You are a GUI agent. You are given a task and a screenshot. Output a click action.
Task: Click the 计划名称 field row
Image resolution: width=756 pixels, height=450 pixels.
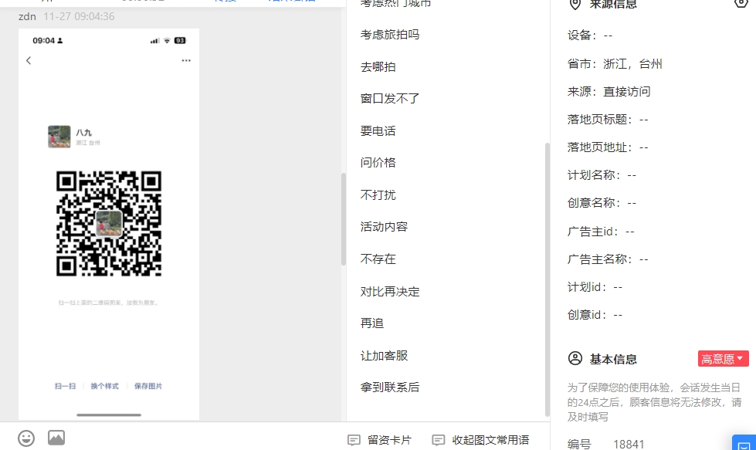[602, 175]
